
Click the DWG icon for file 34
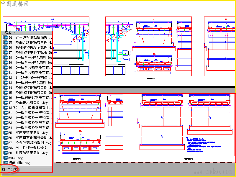6,37
